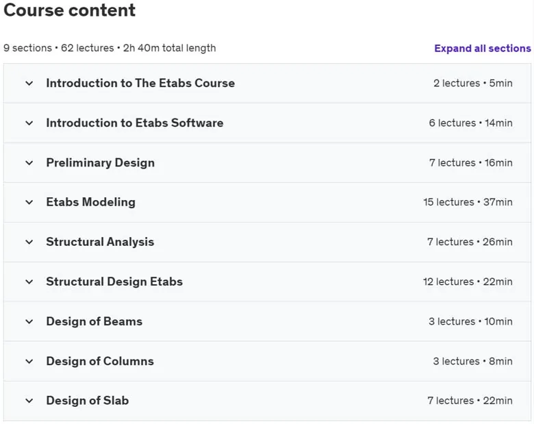The height and width of the screenshot is (424, 534).
Task: Select Design of Columns section heading
Action: 100,361
